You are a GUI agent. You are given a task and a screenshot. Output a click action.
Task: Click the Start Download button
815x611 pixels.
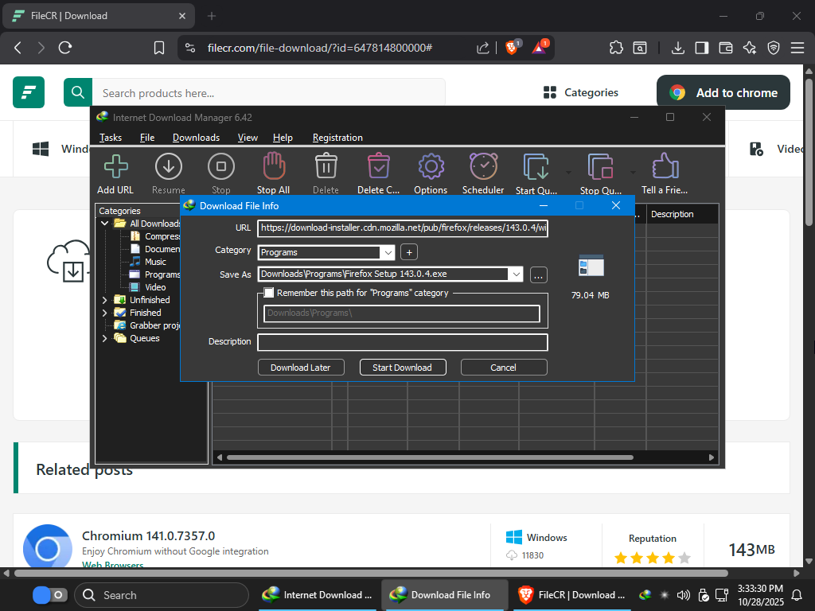click(x=402, y=368)
